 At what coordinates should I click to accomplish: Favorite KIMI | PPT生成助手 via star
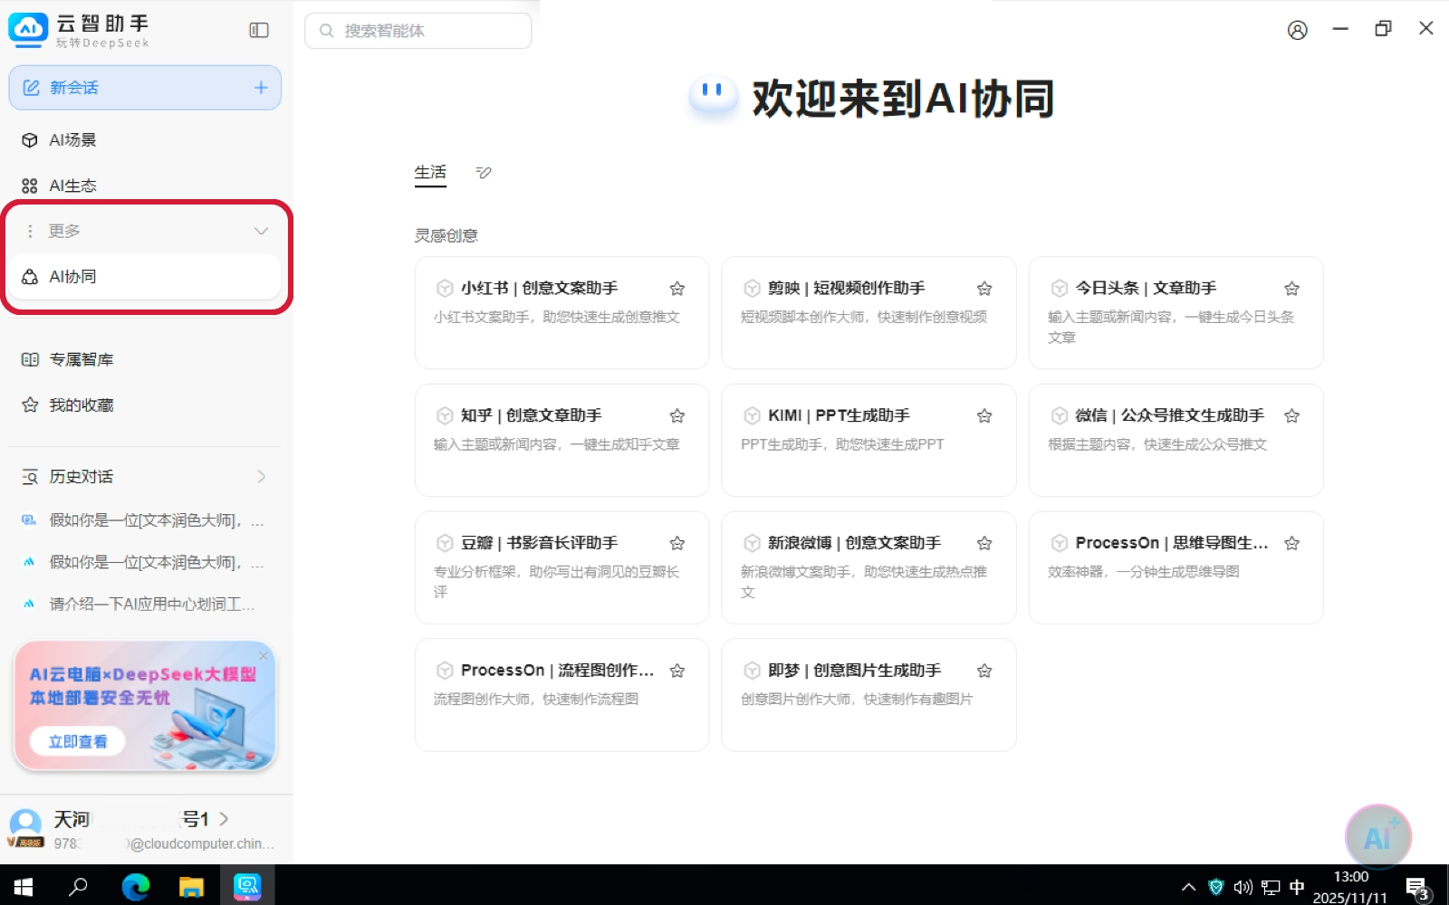(984, 416)
